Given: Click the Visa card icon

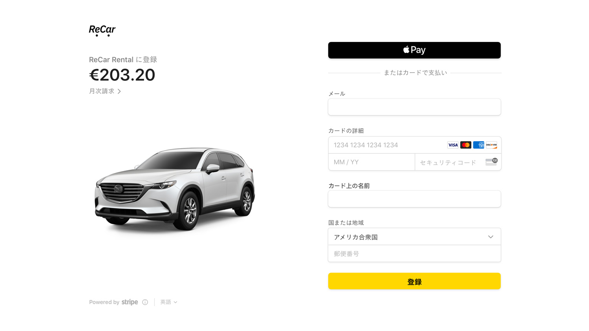Looking at the screenshot, I should [x=453, y=145].
